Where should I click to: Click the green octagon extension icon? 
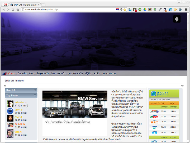coord(140,10)
